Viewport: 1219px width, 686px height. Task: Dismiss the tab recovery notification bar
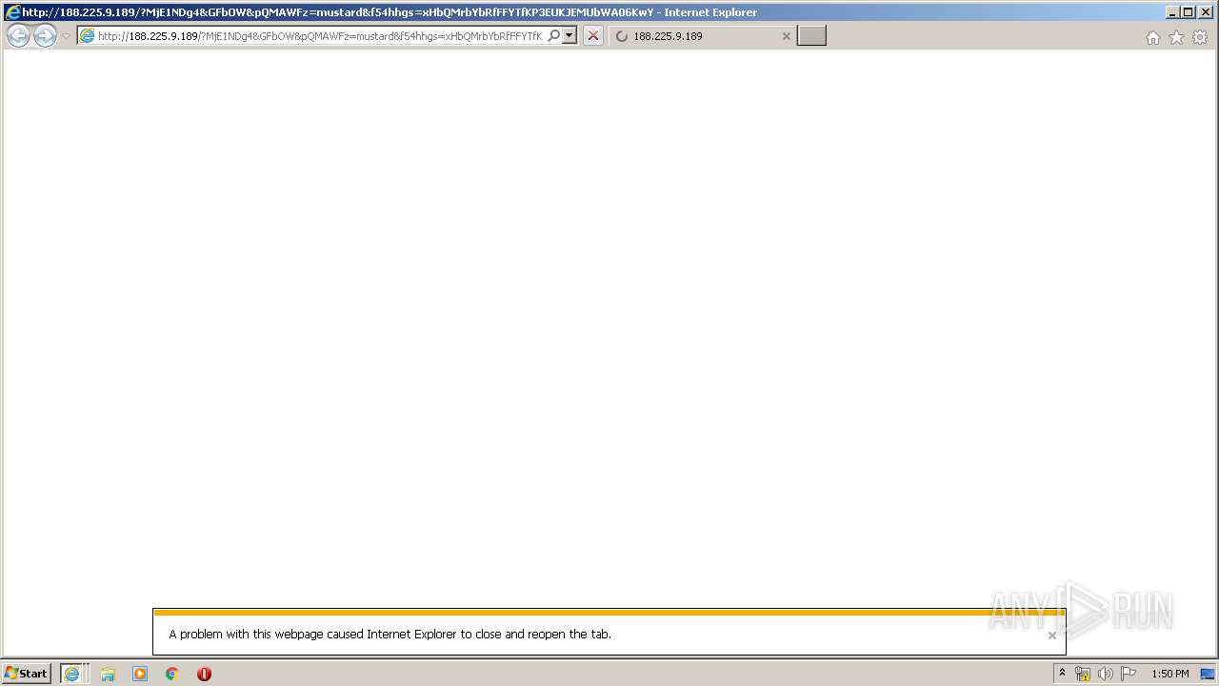(x=1052, y=636)
